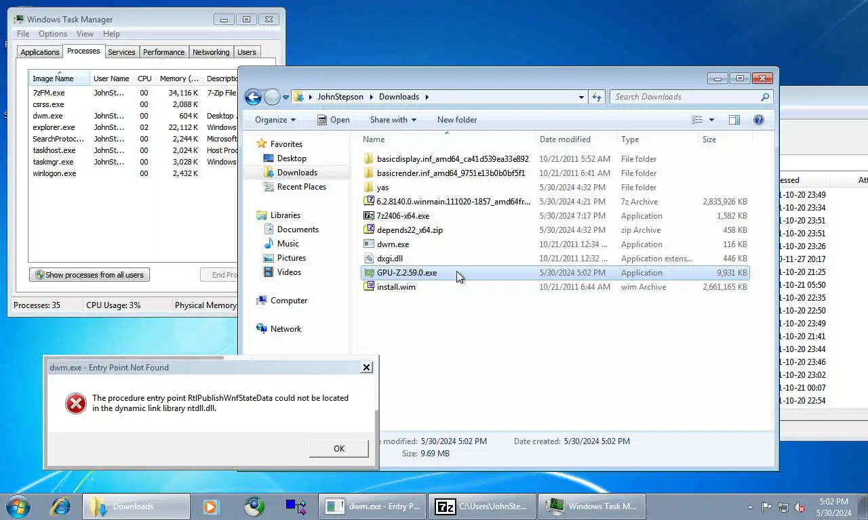This screenshot has width=868, height=520.
Task: Click Computer in navigation pane
Action: 289,301
